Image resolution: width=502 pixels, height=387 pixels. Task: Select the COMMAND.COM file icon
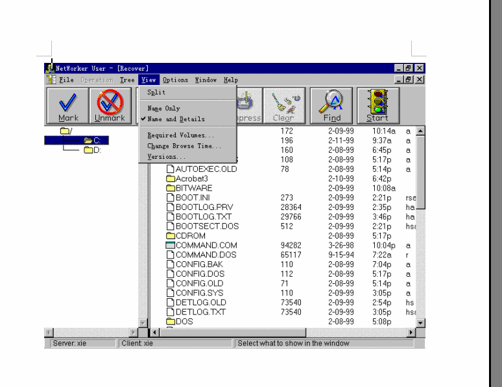point(171,246)
